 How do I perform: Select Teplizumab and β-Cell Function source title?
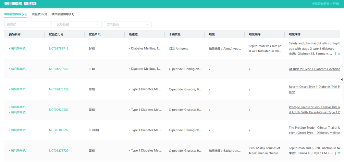tap(314, 148)
